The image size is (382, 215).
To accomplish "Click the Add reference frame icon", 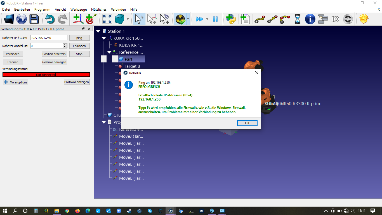I will point(78,19).
